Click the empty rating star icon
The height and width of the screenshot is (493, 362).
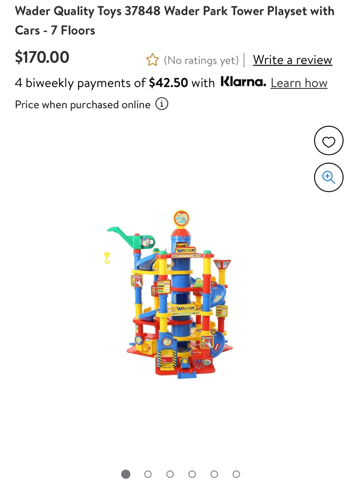[x=152, y=60]
